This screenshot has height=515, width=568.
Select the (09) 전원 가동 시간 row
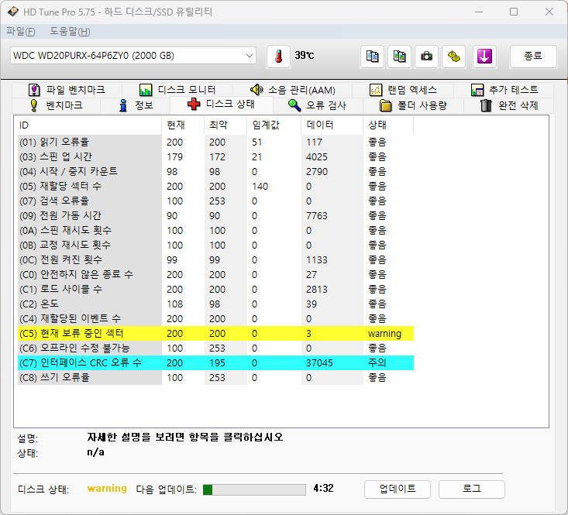coord(215,215)
